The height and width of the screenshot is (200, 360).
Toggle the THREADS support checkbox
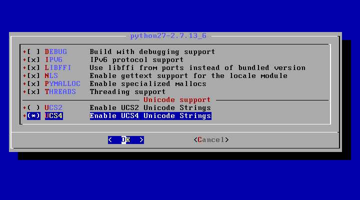(x=33, y=92)
